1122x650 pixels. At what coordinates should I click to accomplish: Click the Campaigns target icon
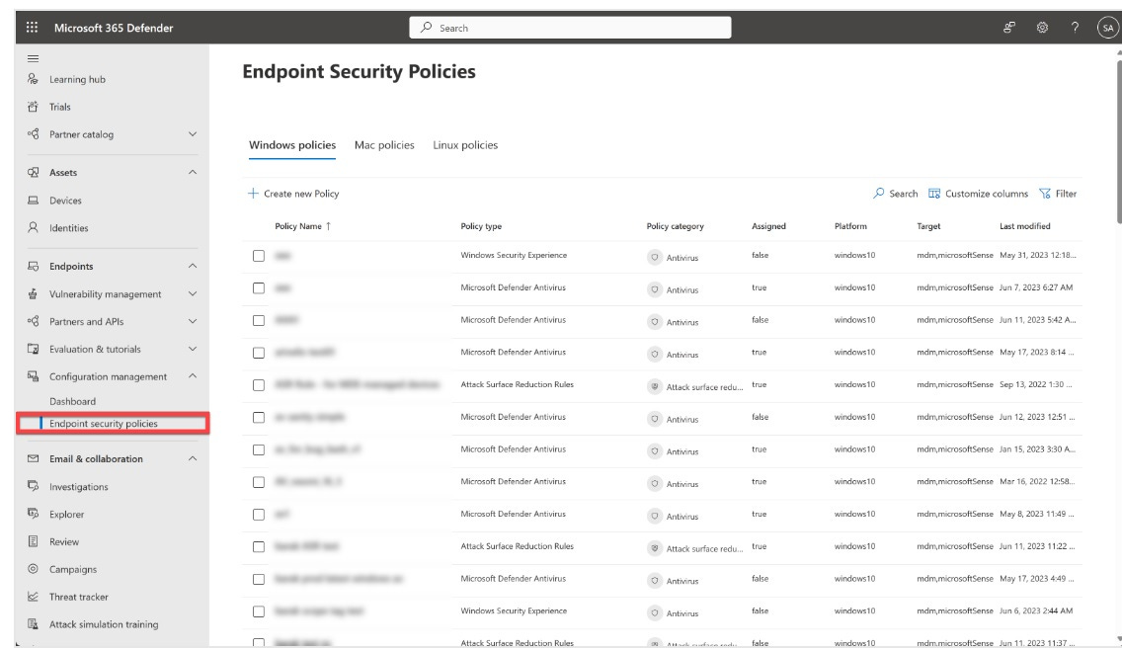(33, 569)
